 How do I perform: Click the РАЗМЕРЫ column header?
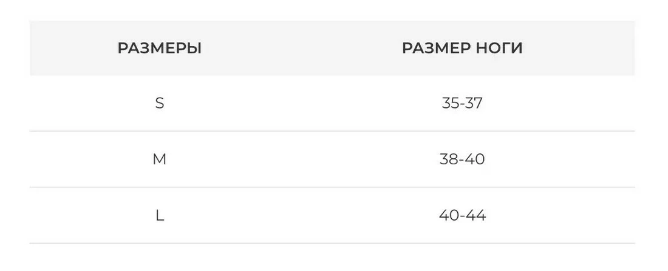(x=159, y=49)
